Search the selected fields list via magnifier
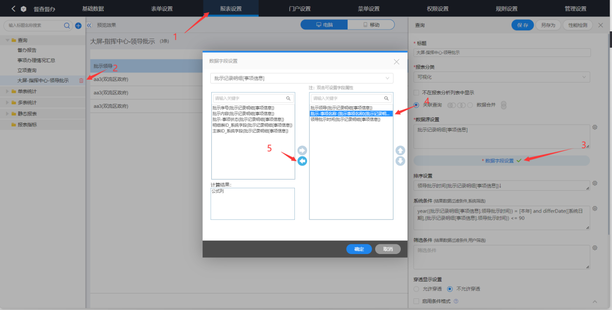The image size is (612, 310). (386, 98)
